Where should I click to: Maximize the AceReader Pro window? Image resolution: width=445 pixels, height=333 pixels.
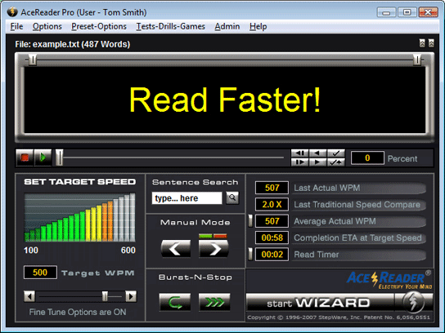coord(407,12)
